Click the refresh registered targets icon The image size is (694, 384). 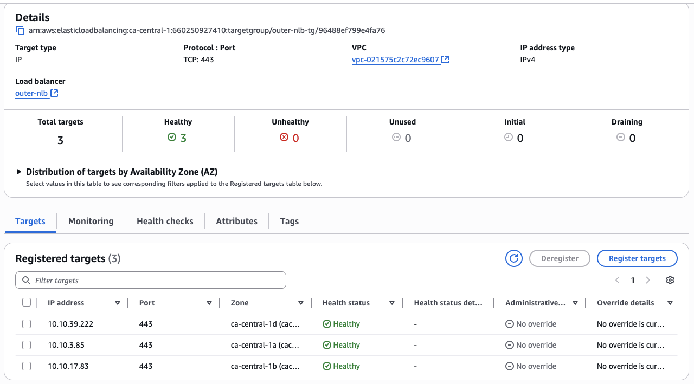tap(513, 258)
